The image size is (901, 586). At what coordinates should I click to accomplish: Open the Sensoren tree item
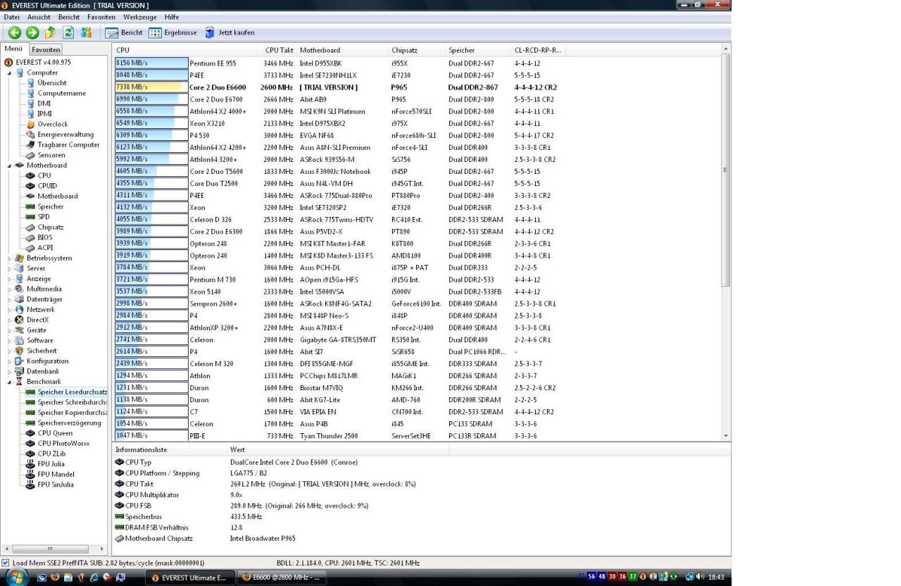point(51,155)
